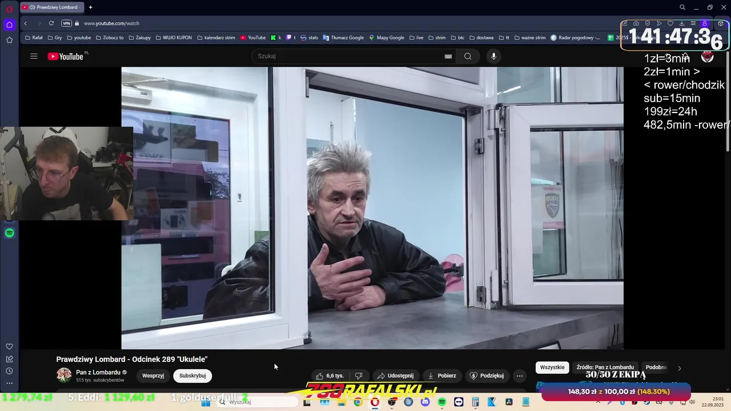Join the channel via Wesprzyj

[153, 376]
